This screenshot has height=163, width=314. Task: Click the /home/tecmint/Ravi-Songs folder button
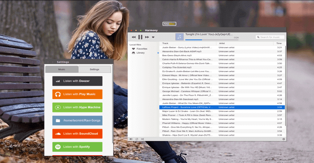pyautogui.click(x=77, y=120)
